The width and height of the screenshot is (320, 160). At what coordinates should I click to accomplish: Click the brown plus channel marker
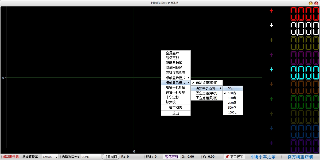pos(271,84)
